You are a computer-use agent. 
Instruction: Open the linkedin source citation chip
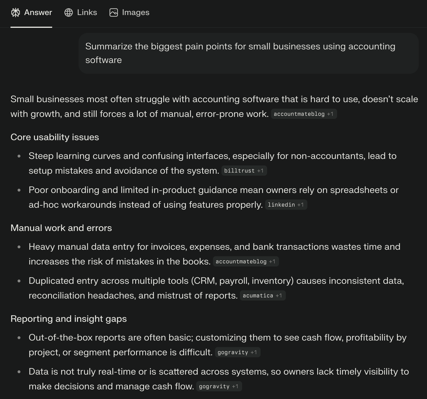tap(286, 205)
